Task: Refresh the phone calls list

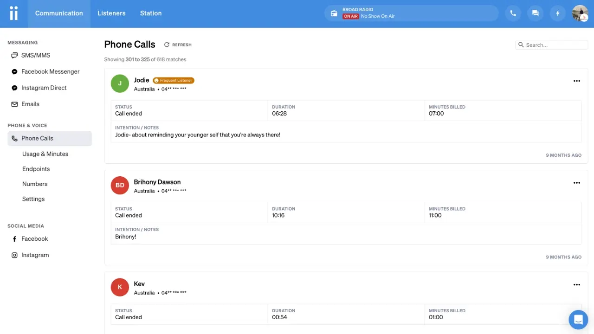Action: point(178,45)
